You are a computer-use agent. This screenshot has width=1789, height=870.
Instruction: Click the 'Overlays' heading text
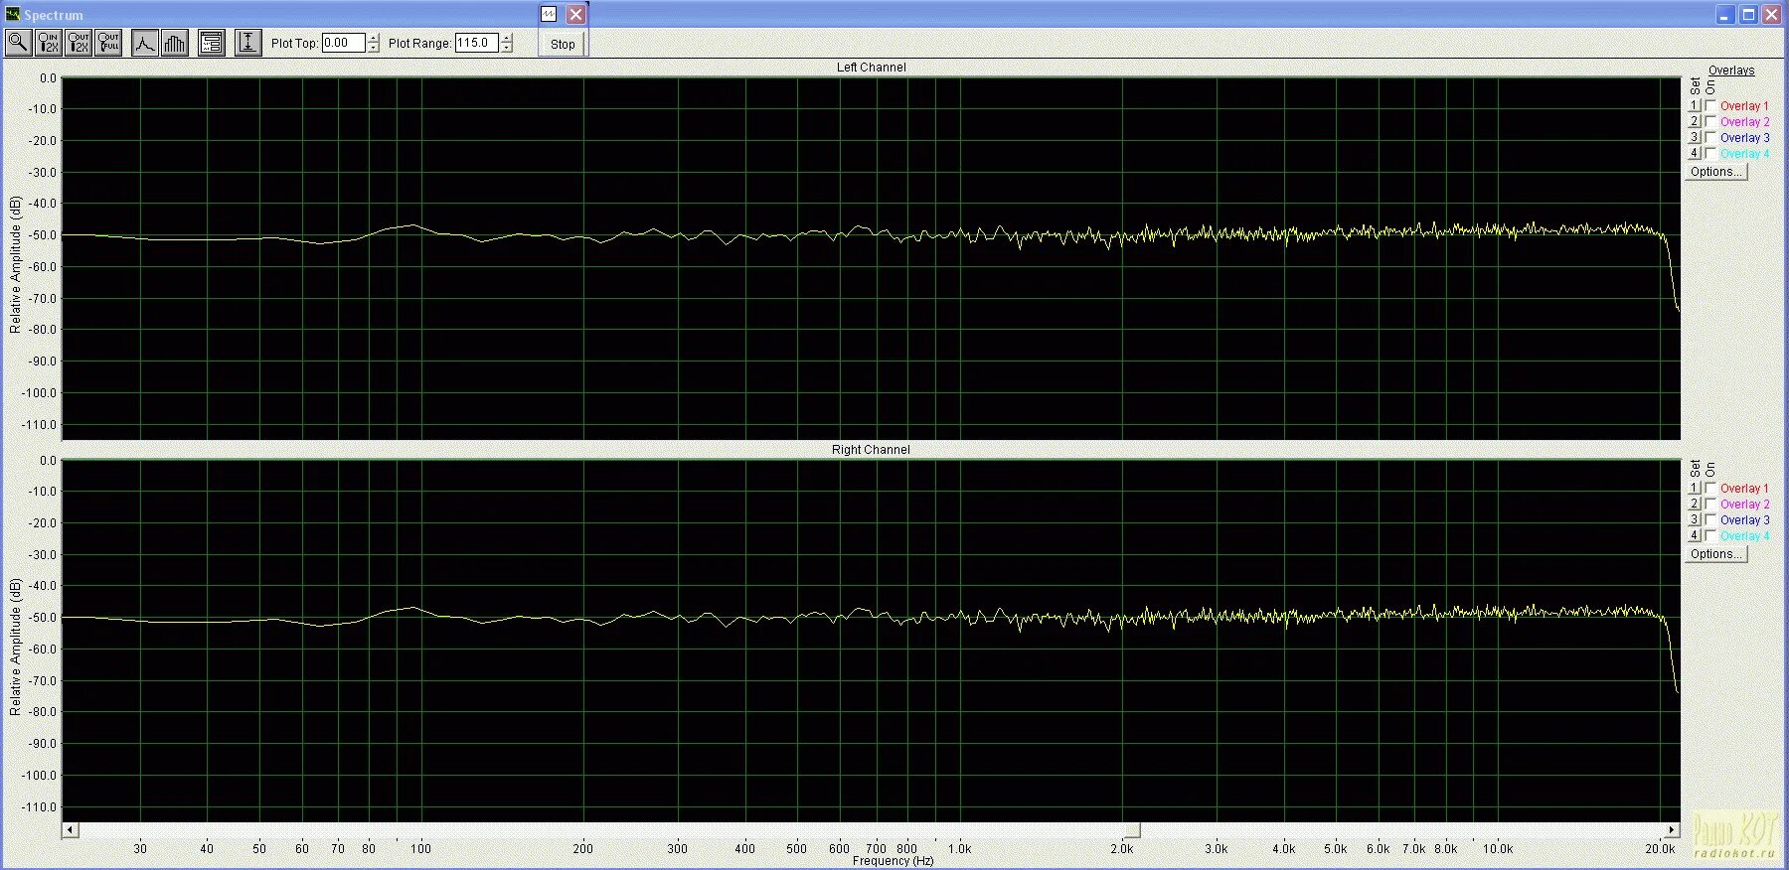pos(1731,71)
